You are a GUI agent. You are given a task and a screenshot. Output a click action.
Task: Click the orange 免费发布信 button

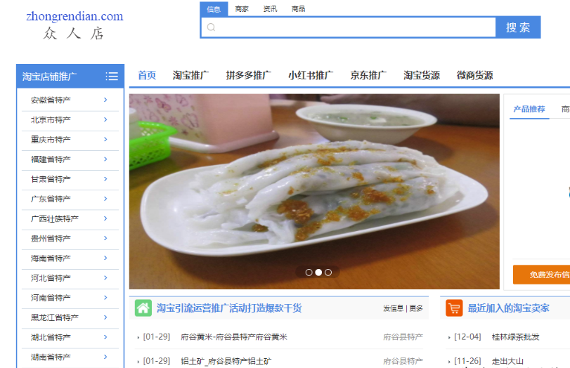[542, 275]
